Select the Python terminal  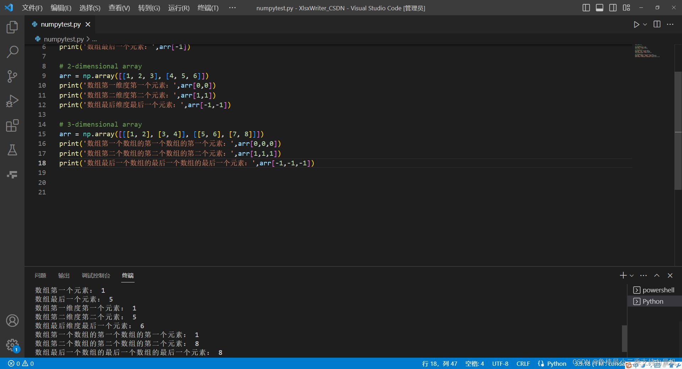654,301
